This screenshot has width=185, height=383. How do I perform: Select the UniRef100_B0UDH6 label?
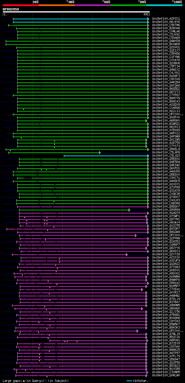[166, 318]
